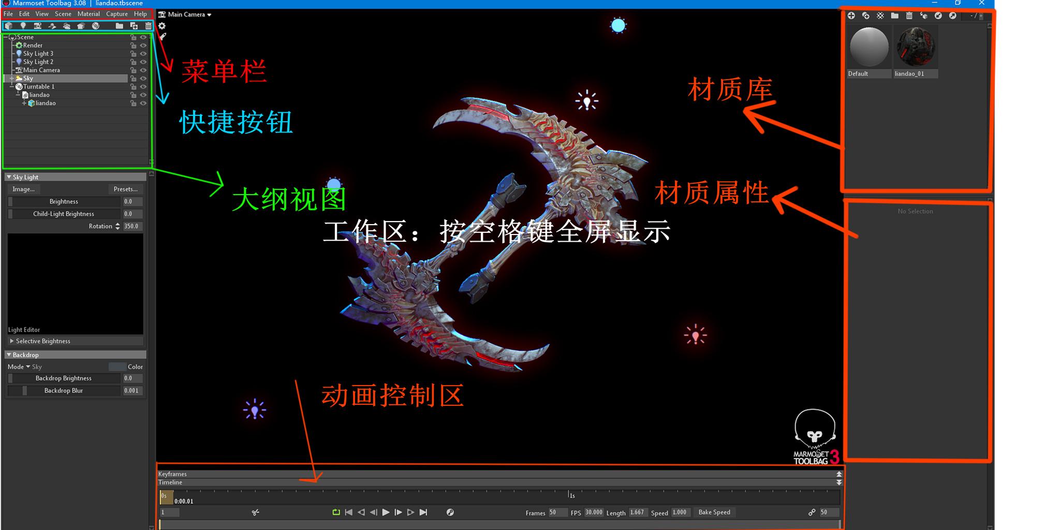Expand the liandao mesh child node
Screen dimensions: 1060x530
click(24, 104)
